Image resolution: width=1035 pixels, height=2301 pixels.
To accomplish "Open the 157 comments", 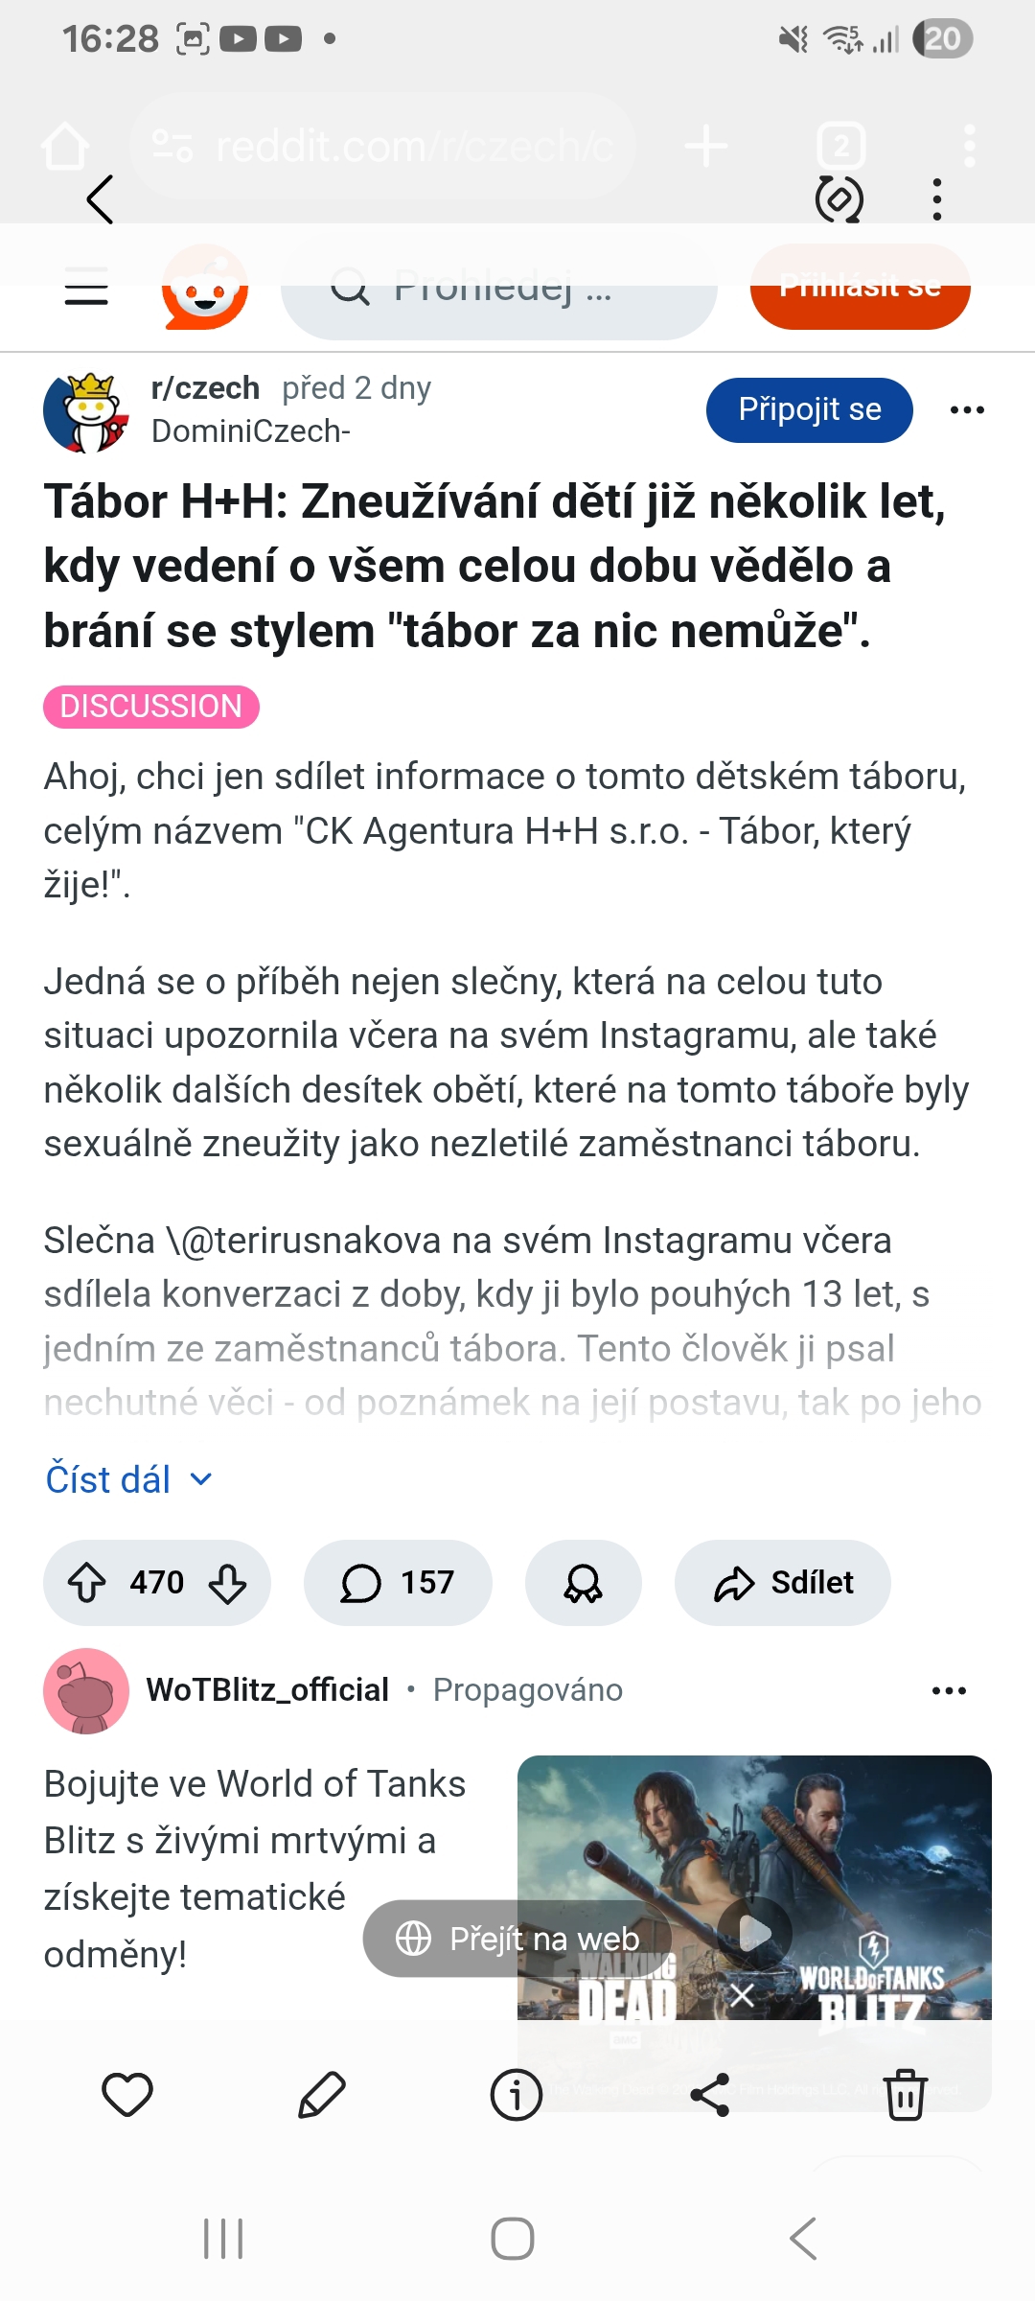I will 398,1583.
